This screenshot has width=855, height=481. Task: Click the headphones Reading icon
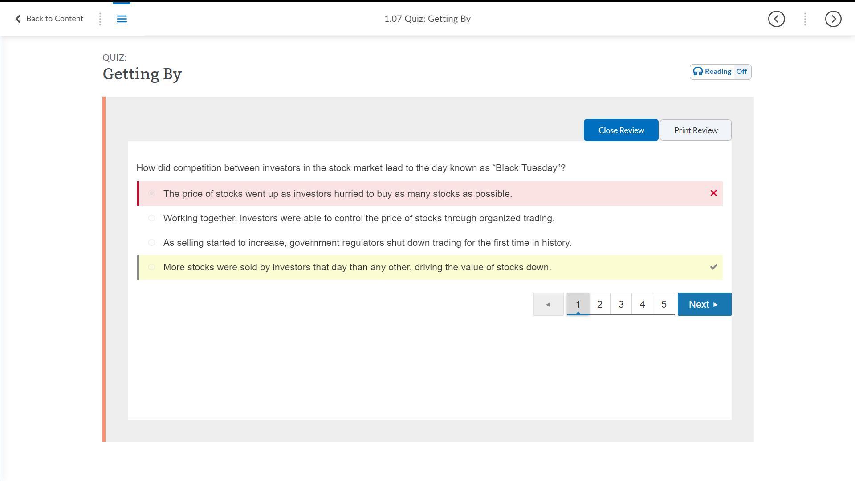coord(698,72)
